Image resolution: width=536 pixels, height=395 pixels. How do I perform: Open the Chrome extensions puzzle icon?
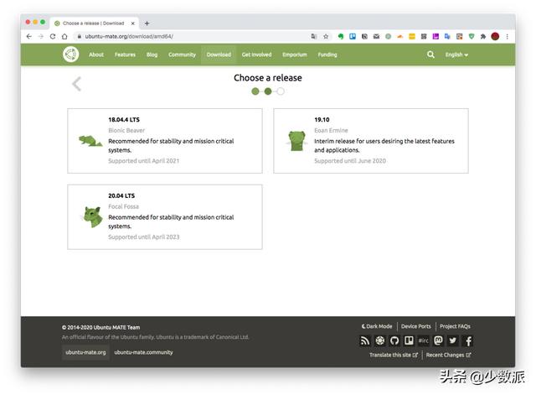click(x=483, y=36)
